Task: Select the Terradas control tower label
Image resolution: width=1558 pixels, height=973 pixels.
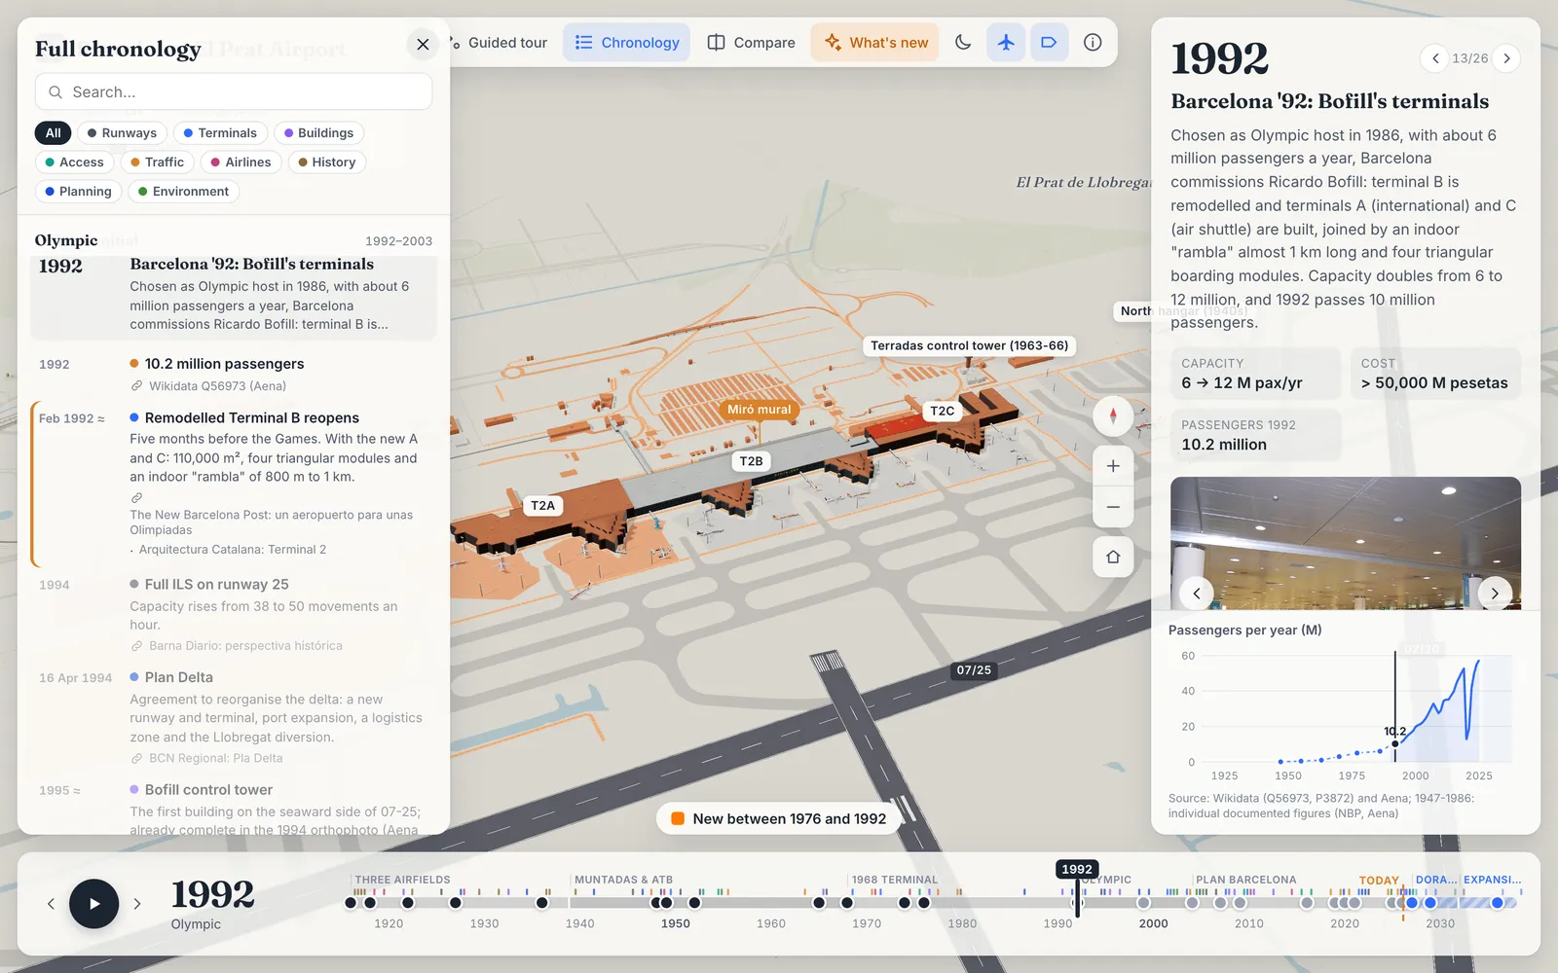Action: click(x=970, y=345)
